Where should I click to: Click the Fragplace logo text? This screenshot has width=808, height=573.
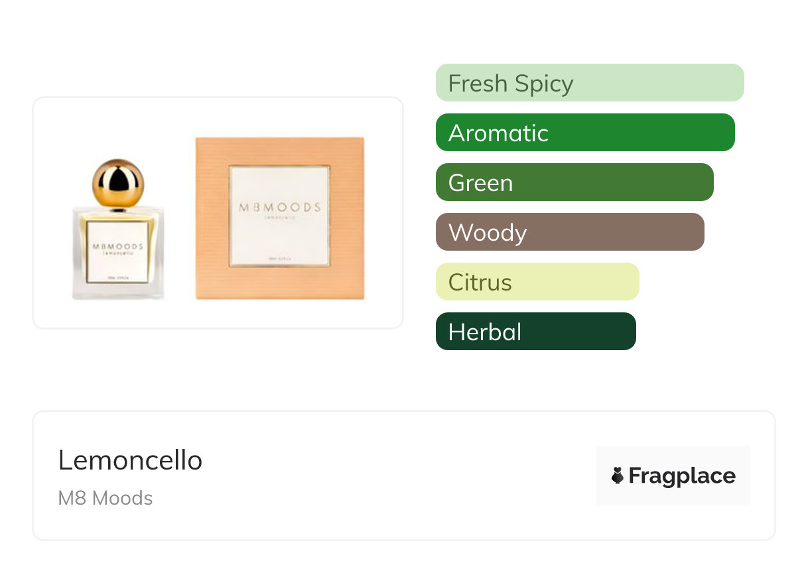(x=681, y=476)
